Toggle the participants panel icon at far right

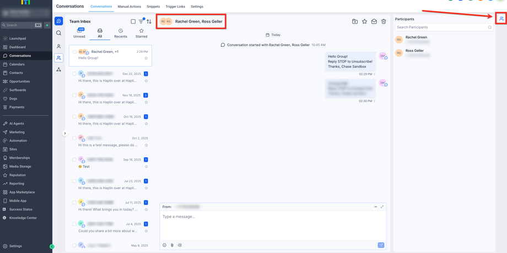click(x=501, y=19)
